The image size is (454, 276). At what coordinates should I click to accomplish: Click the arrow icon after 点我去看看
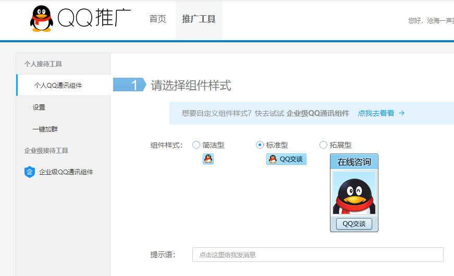(x=401, y=113)
